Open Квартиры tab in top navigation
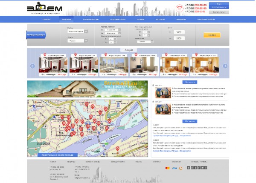Image resolution: width=256 pixels, height=183 pixels. (x=66, y=19)
